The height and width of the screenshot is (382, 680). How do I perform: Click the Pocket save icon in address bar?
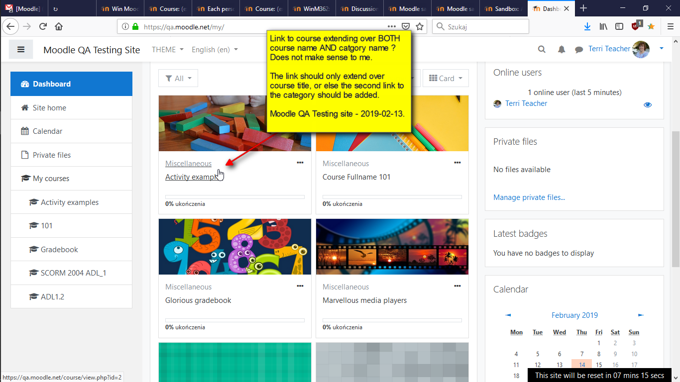[x=406, y=27]
